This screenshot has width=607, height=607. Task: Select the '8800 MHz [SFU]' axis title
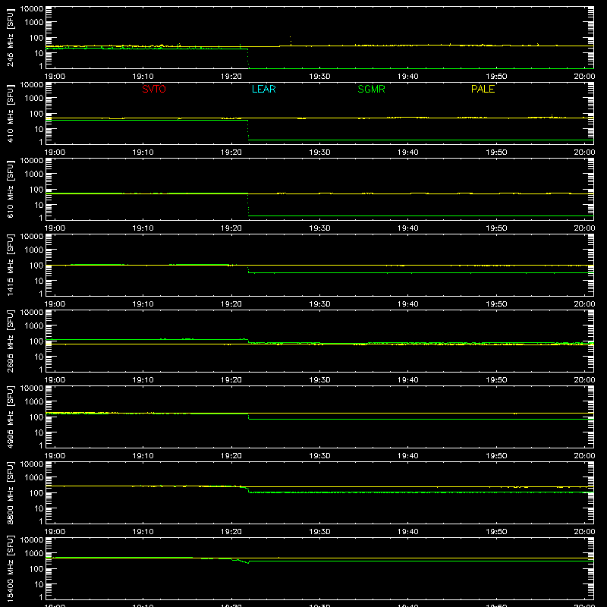[x=10, y=492]
